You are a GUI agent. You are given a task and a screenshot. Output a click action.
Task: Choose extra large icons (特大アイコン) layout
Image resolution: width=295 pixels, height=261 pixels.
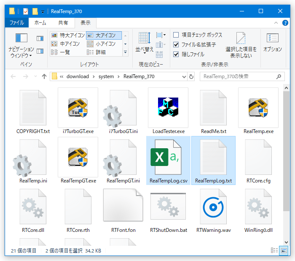click(x=68, y=35)
